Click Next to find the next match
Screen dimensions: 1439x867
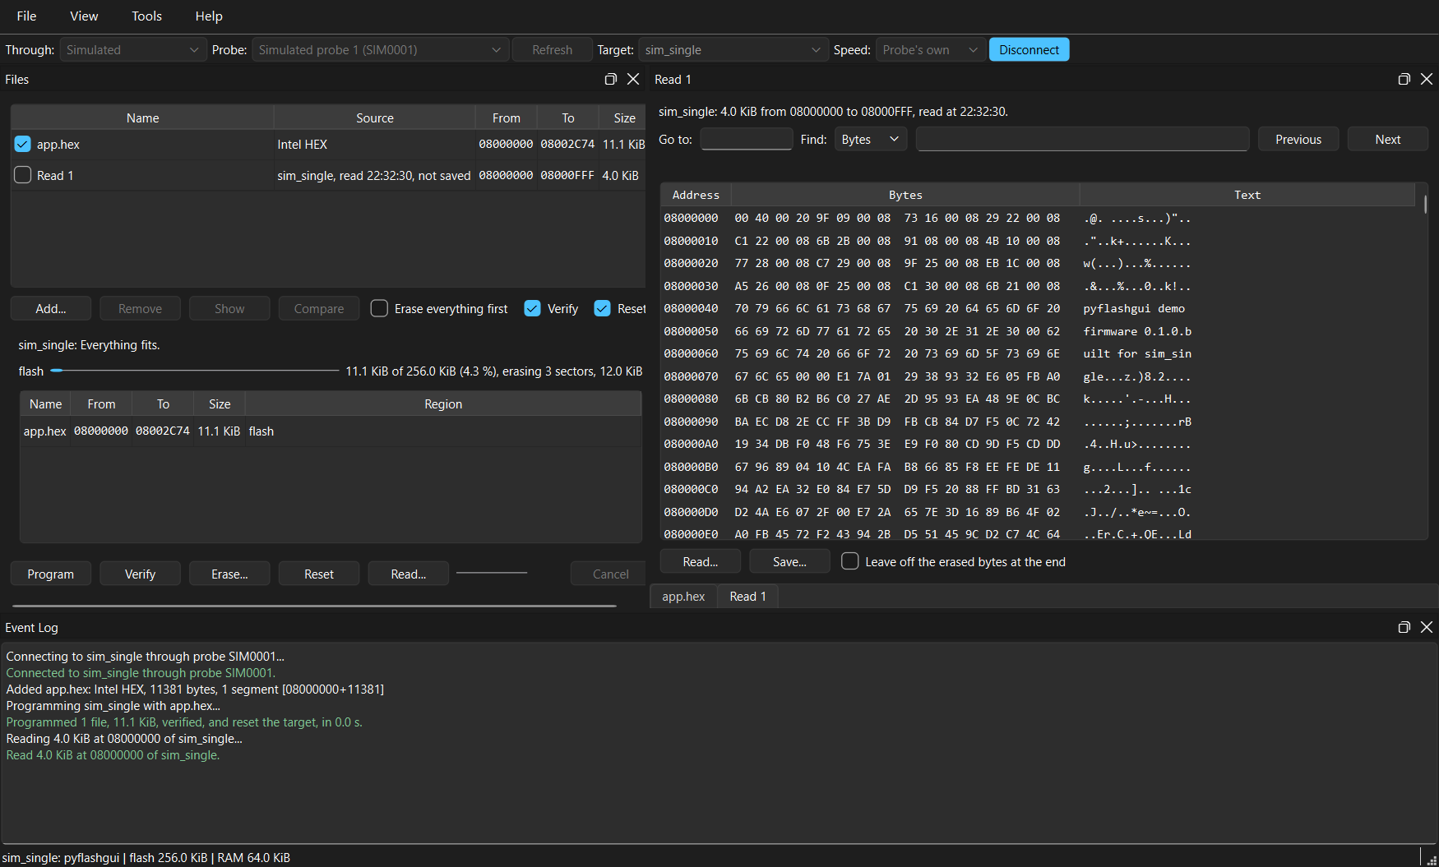click(x=1388, y=140)
